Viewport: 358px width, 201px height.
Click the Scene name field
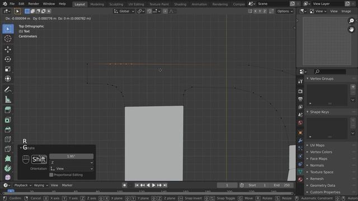pyautogui.click(x=272, y=4)
